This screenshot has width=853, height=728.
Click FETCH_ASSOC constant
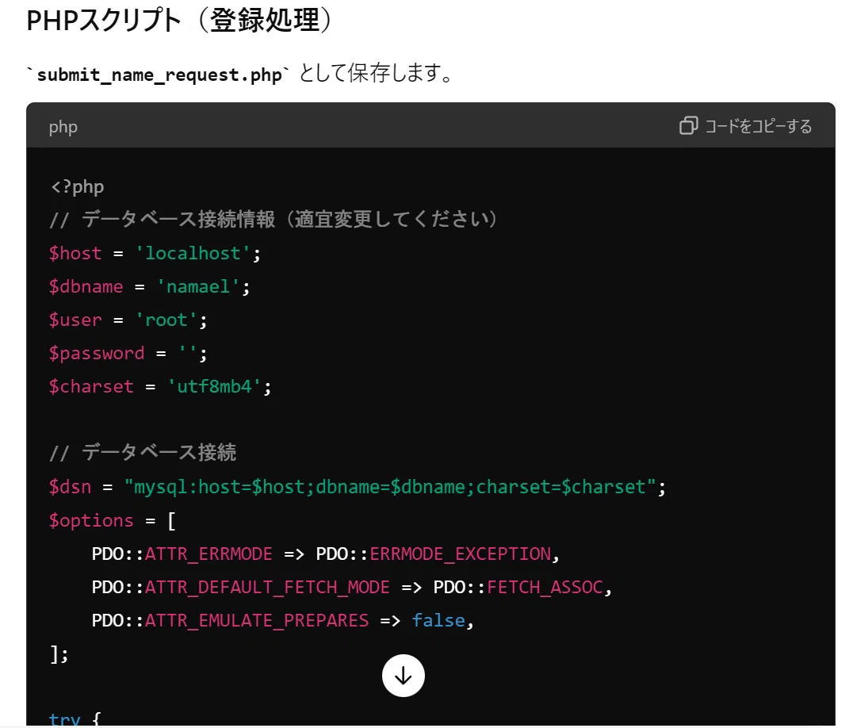[x=545, y=588]
